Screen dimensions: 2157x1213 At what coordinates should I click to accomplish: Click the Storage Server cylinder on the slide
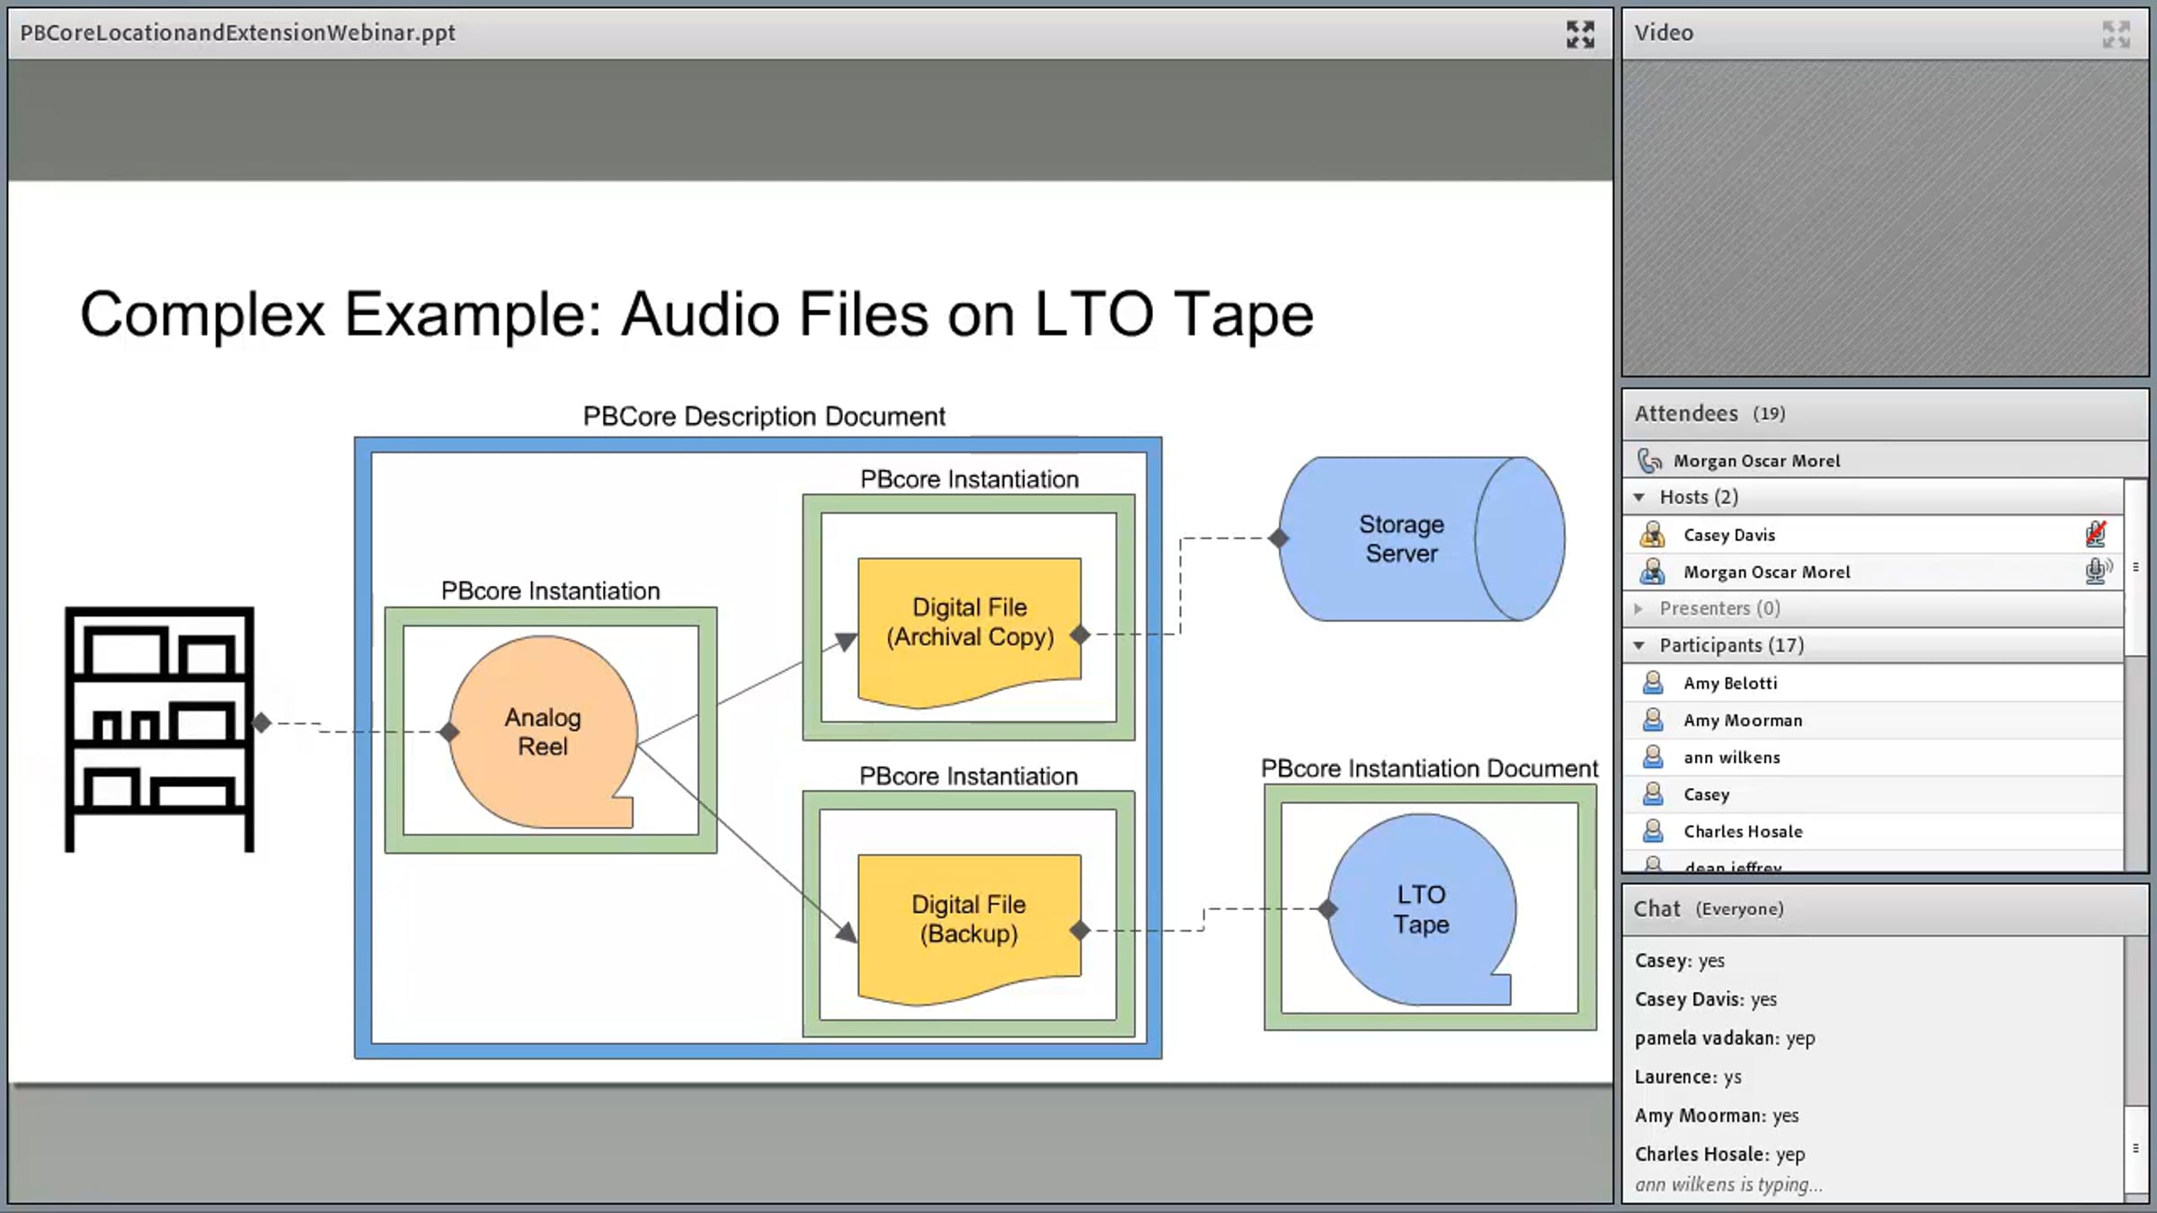pos(1422,539)
